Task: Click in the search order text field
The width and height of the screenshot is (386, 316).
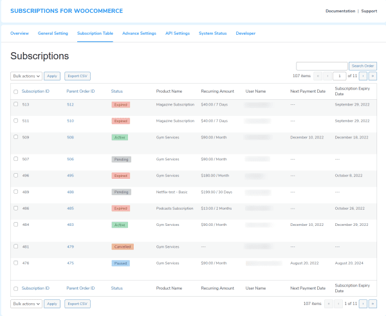Action: (x=321, y=66)
